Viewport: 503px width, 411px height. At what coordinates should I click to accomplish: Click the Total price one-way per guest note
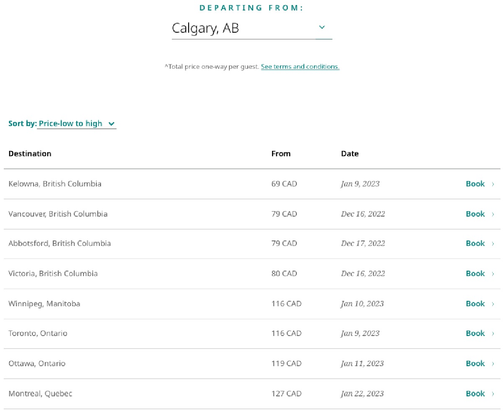click(212, 67)
